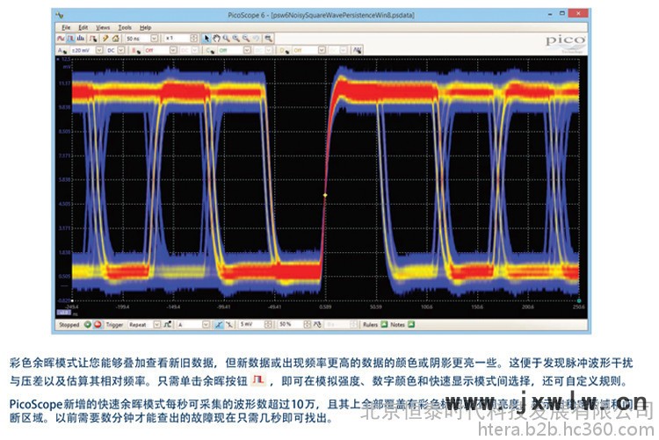Activate the hand pan tool
659x440 pixels.
pyautogui.click(x=216, y=39)
